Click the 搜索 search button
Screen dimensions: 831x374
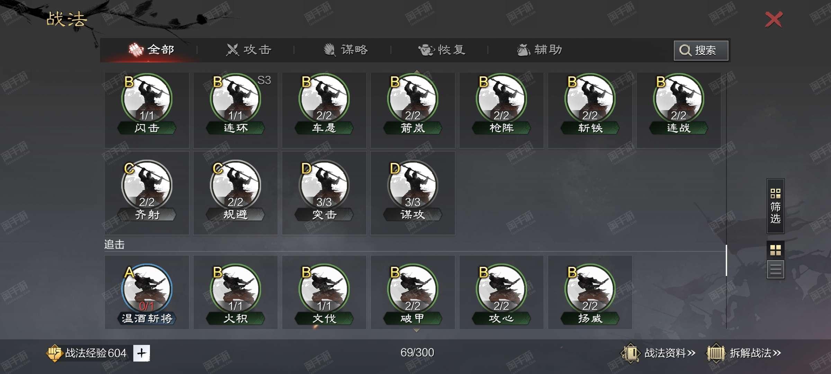(701, 51)
